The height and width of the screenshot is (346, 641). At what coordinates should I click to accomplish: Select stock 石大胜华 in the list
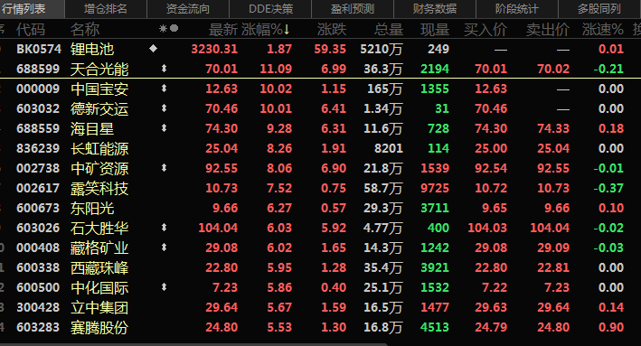(99, 228)
